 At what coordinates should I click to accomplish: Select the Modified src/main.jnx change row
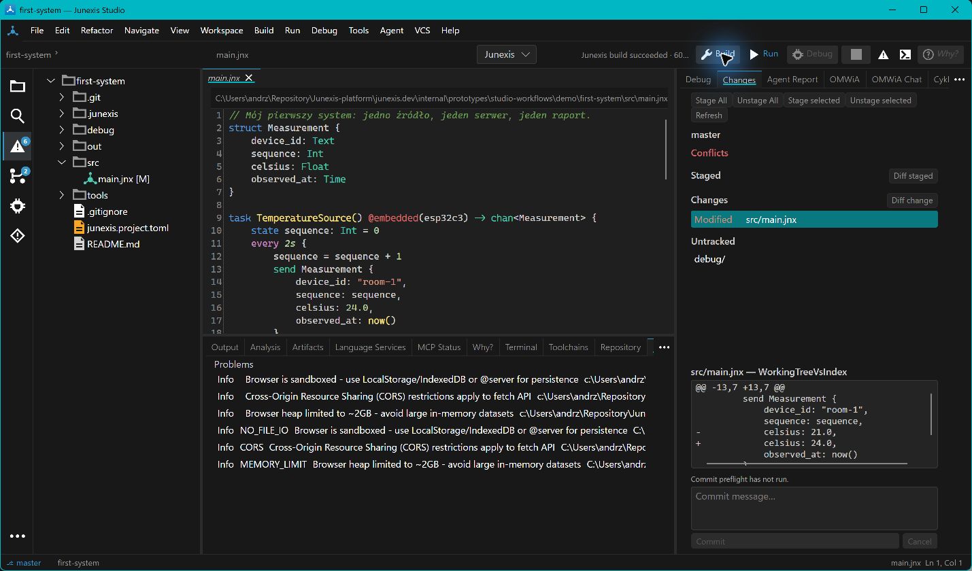tap(814, 220)
